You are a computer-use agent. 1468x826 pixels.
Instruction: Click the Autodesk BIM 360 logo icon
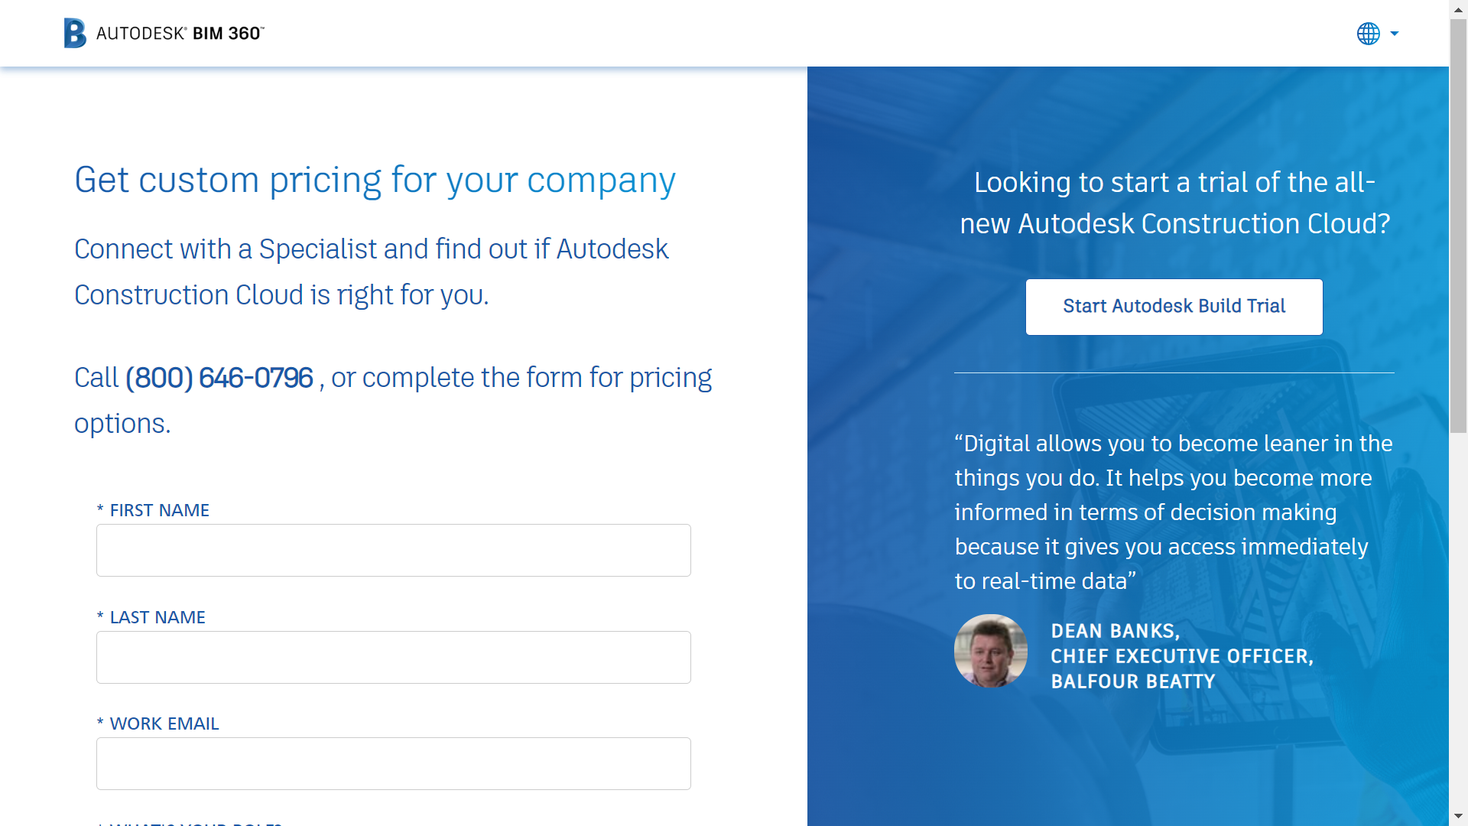click(76, 32)
